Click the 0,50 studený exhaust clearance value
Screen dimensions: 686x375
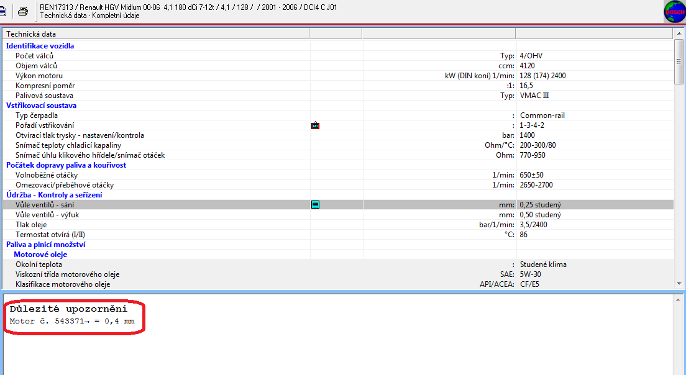click(x=541, y=215)
